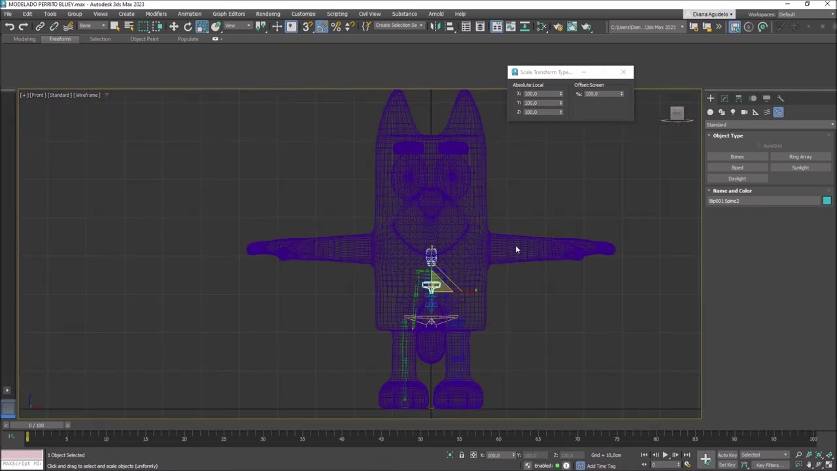
Task: Click the Bip001 Spine2 name field
Action: pyautogui.click(x=764, y=201)
